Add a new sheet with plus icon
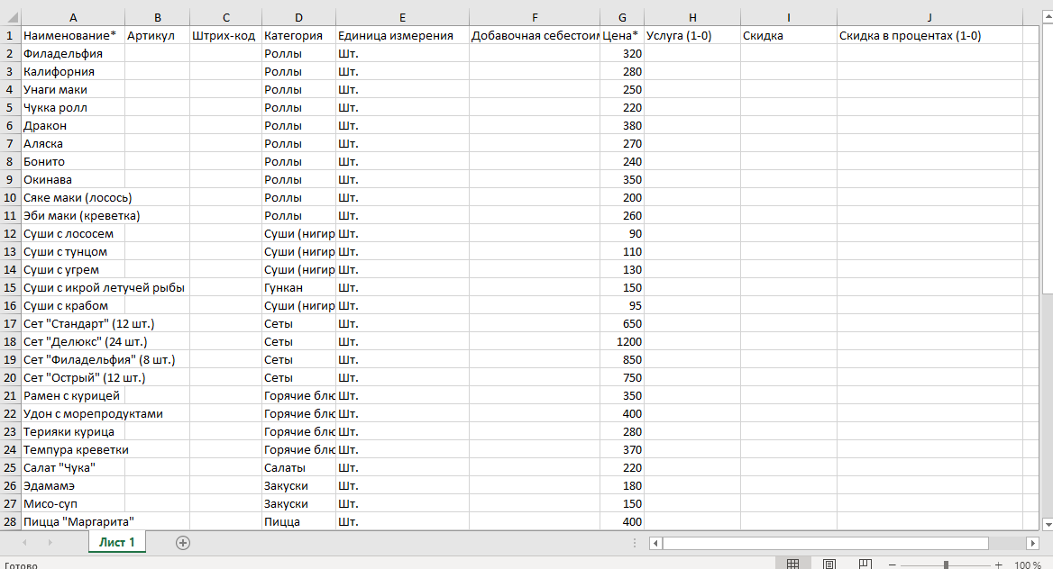Viewport: 1053px width, 569px height. 183,542
